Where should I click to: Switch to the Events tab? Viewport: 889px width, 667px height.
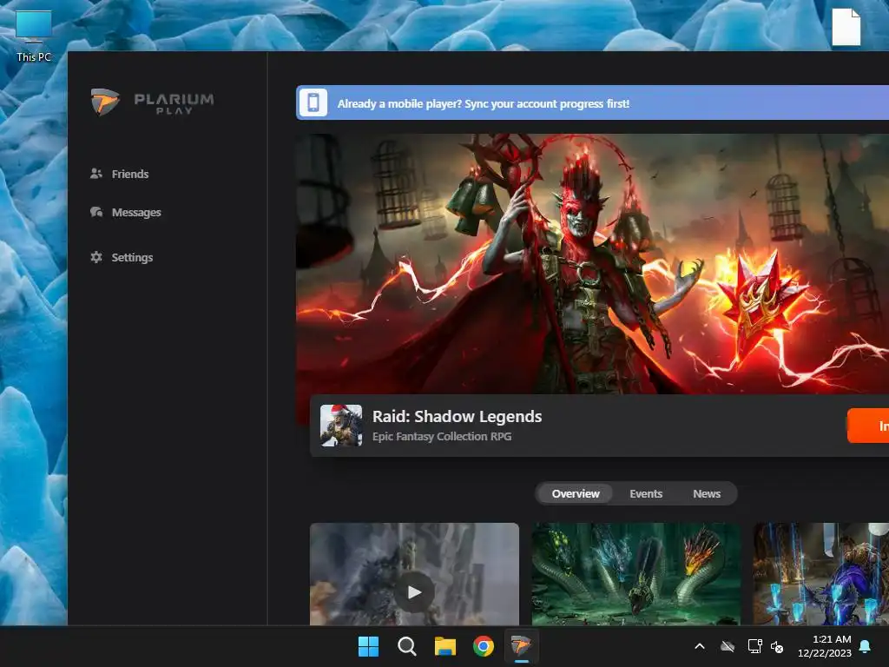[646, 493]
